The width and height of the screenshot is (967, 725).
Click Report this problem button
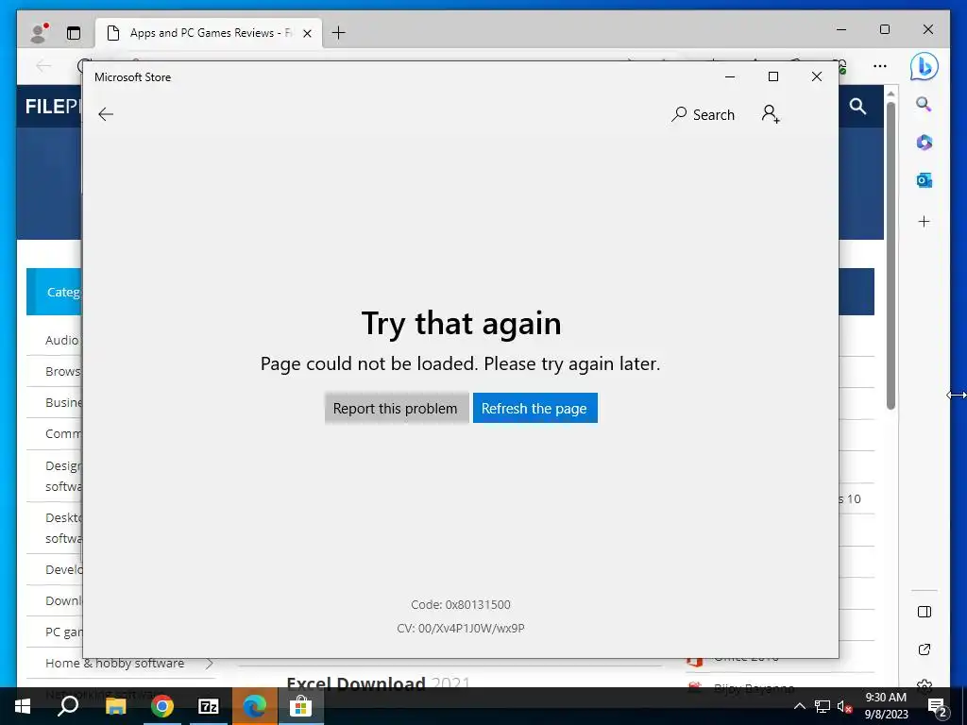click(396, 408)
